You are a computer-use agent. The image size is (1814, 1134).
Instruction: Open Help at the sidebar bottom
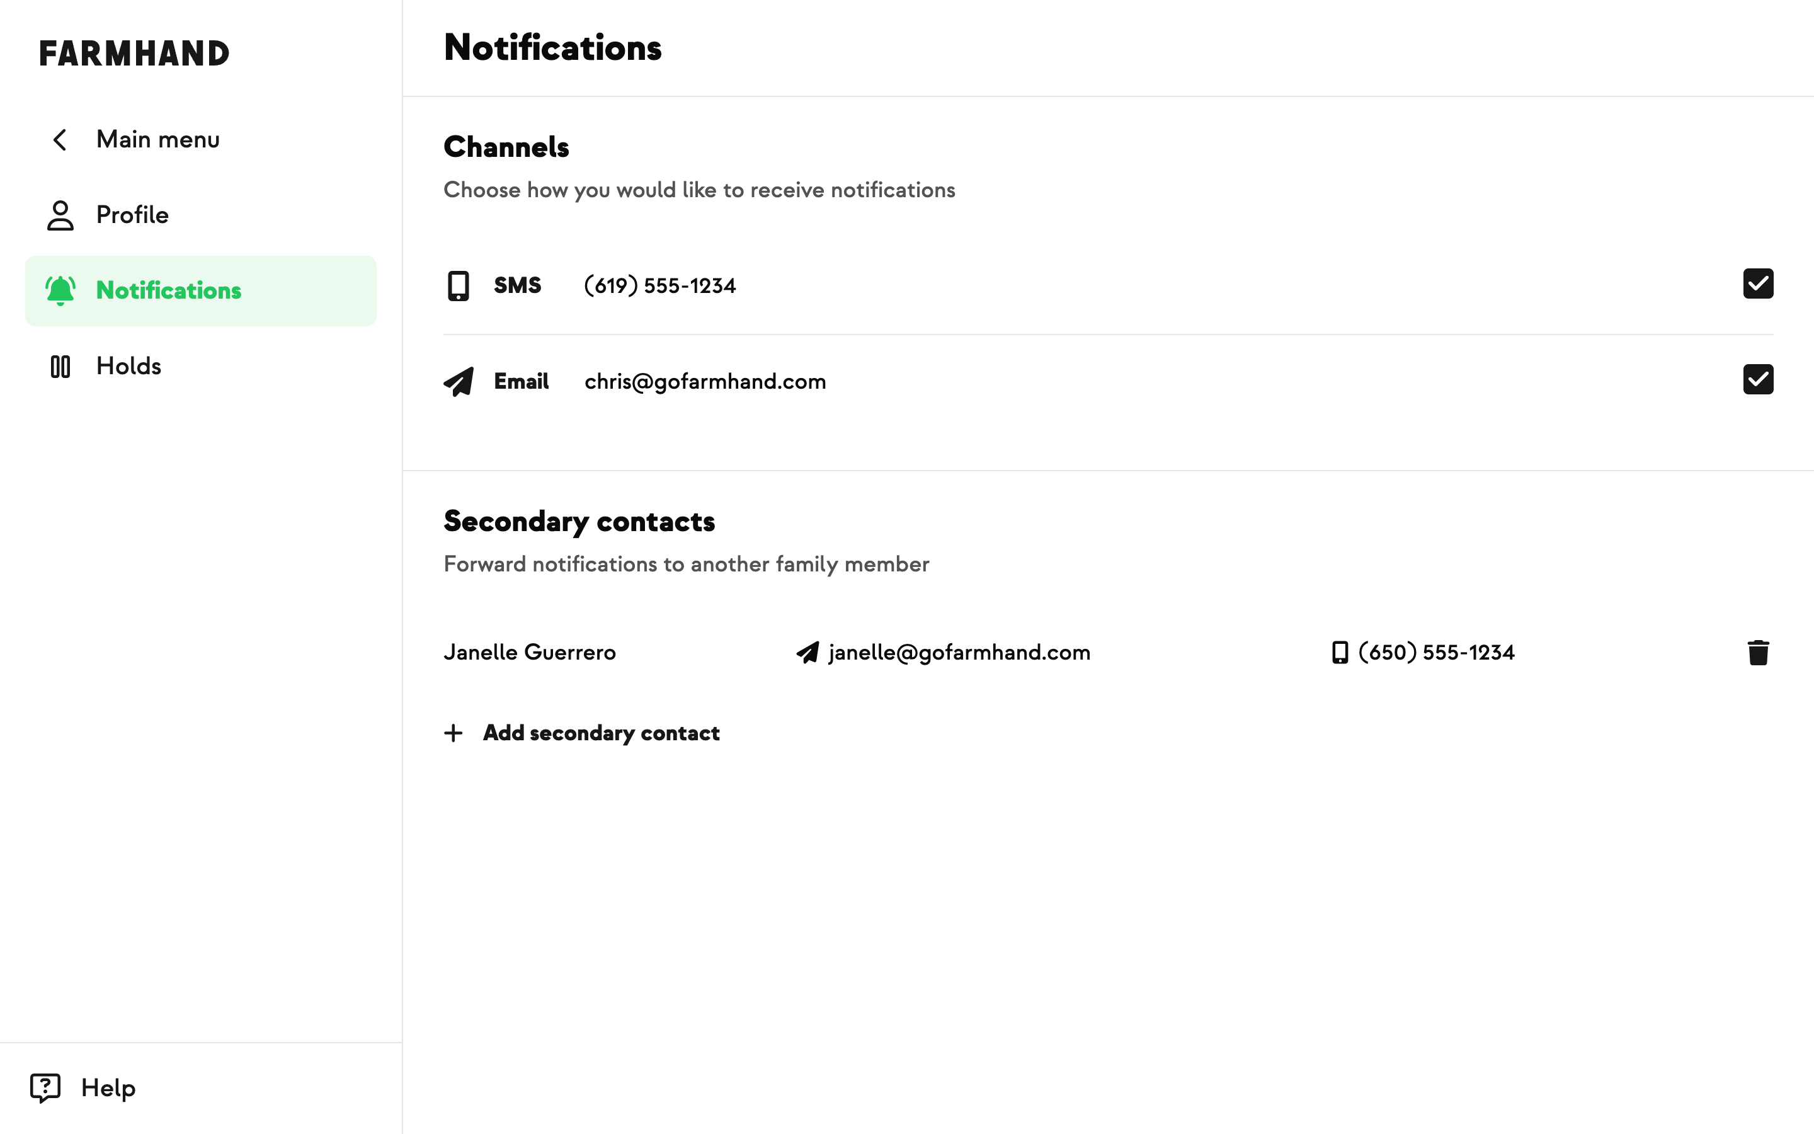(108, 1087)
